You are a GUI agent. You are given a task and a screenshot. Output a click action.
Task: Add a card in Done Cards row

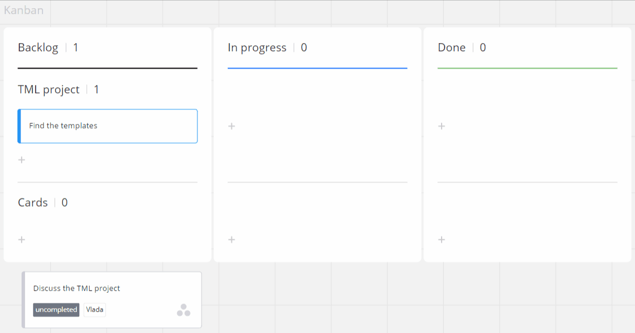pyautogui.click(x=442, y=240)
